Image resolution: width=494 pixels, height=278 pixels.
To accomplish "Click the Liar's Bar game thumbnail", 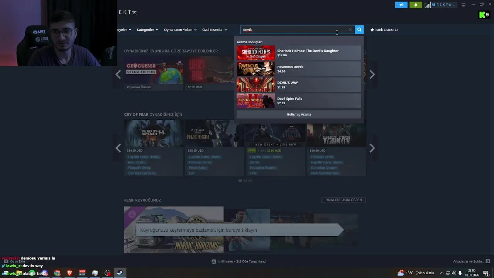I will click(x=209, y=70).
